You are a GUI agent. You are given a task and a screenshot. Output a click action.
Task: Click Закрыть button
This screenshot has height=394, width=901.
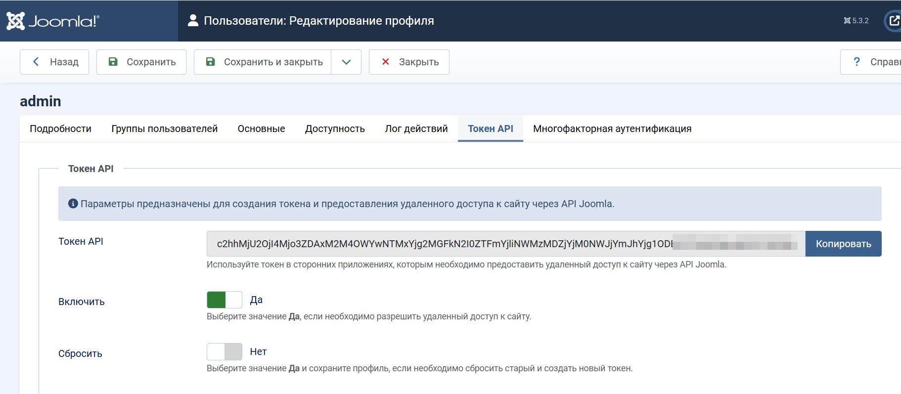409,62
